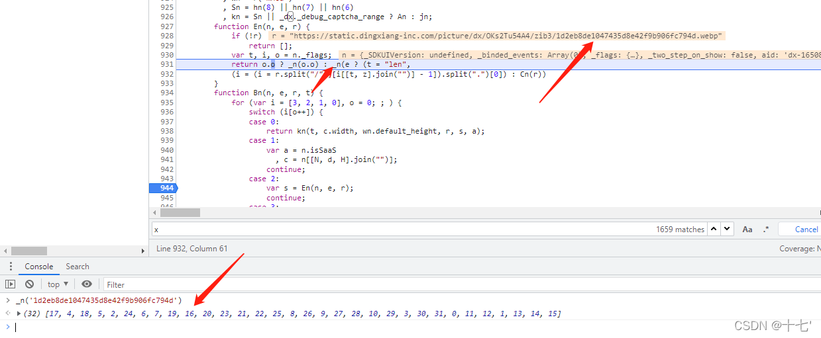Set a breakpoint on line number 927
The width and height of the screenshot is (821, 338).
[166, 26]
